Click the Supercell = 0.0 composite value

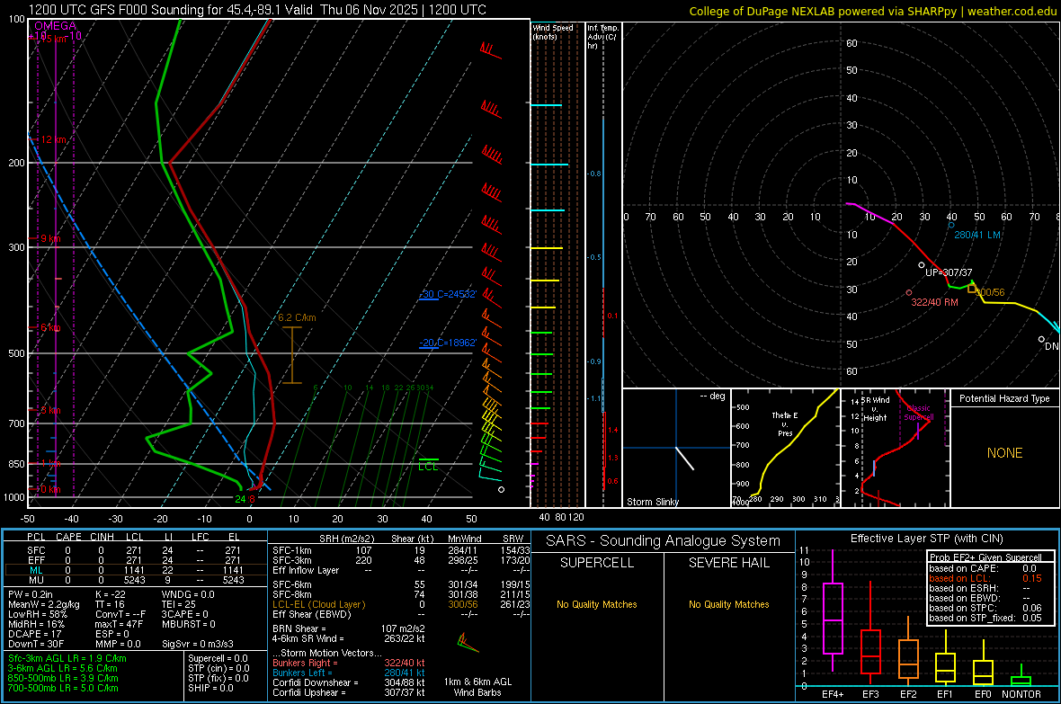pos(218,658)
